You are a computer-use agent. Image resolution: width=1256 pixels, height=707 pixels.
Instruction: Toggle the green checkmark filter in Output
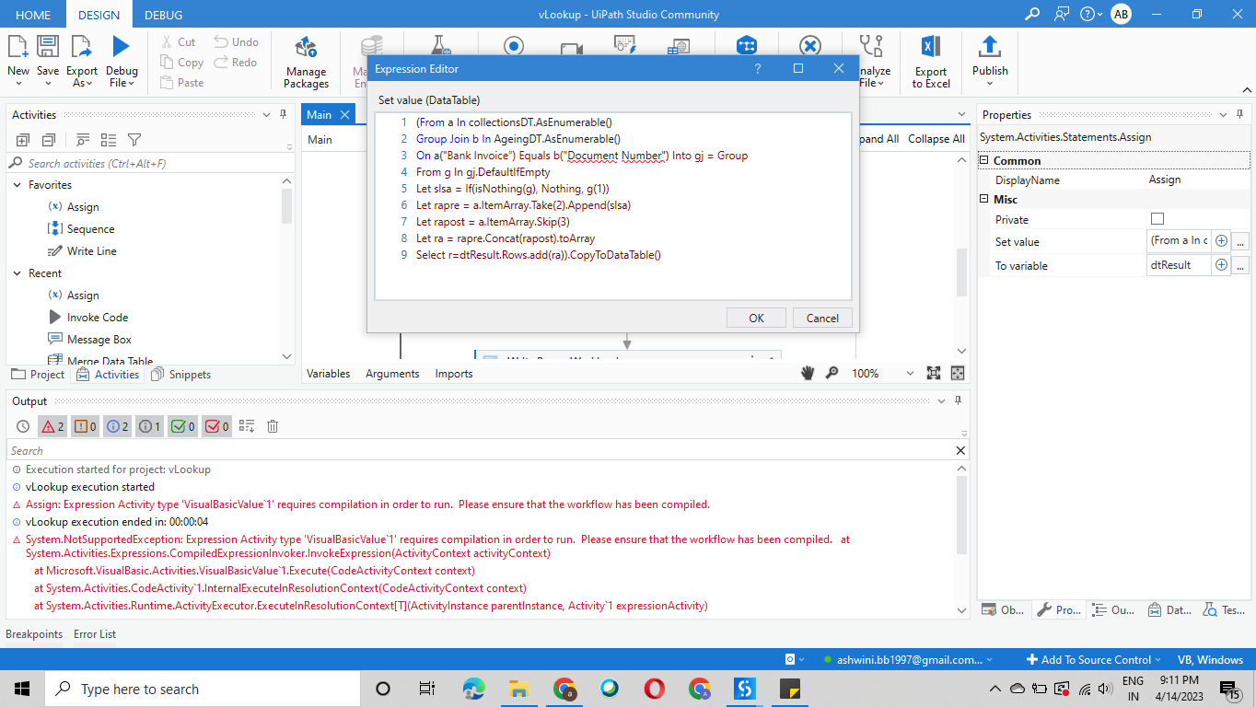point(183,426)
